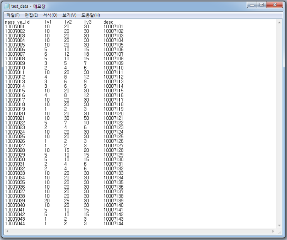Screen dimensions: 287x240
Task: Click lv2 value 7 in row 10007022
Action: [66, 123]
